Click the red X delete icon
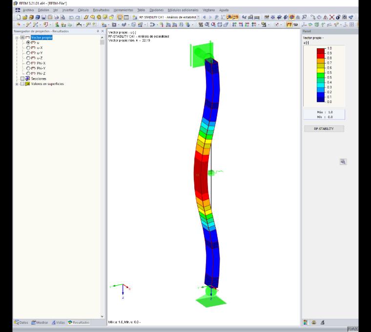The image size is (371, 332). 332,17
